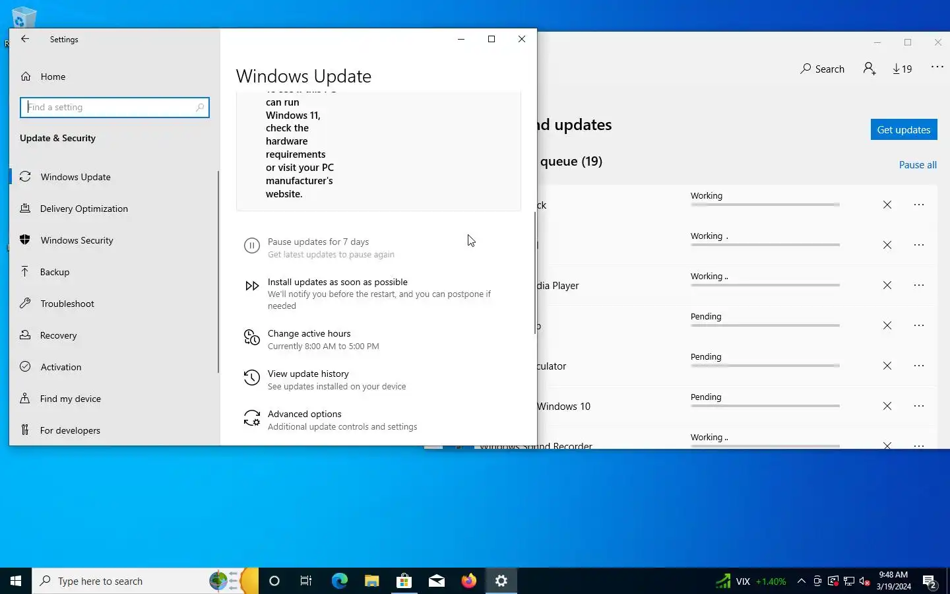Open more options for Windows 10 row
Screen dimensions: 950x594
[x=919, y=406]
